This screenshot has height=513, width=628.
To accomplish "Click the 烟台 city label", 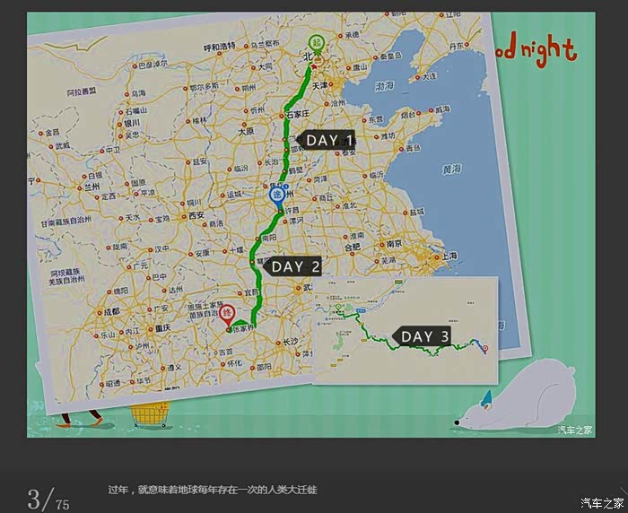I will pos(408,116).
